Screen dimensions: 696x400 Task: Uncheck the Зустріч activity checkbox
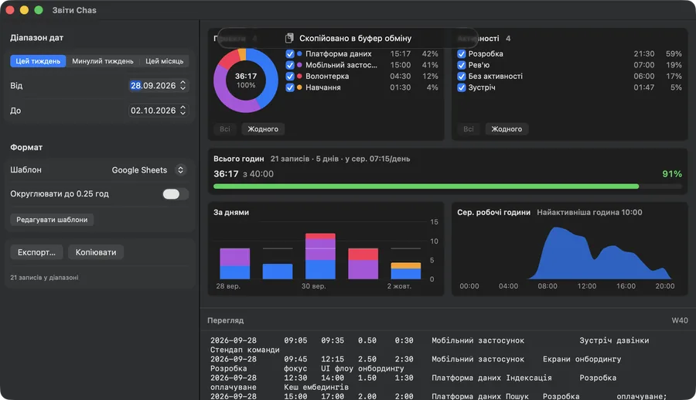pyautogui.click(x=462, y=87)
